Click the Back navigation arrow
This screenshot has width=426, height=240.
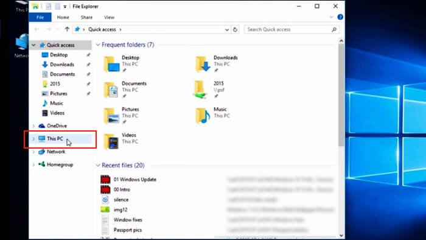(37, 29)
